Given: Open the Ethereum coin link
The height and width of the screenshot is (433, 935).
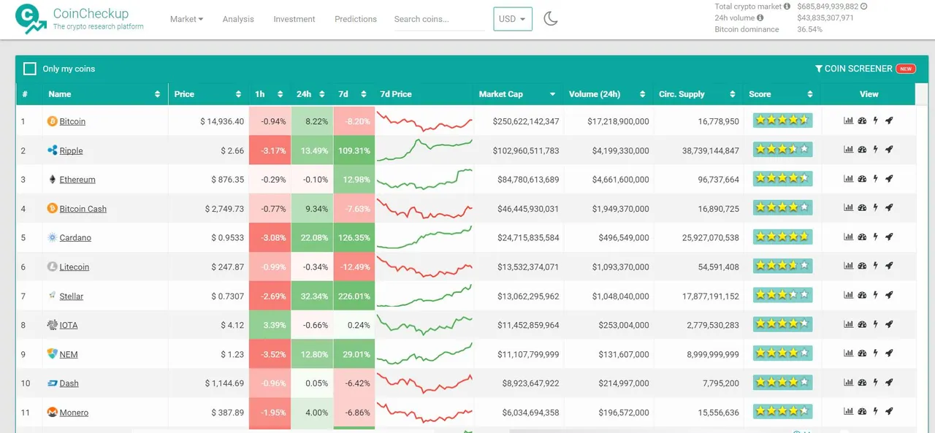Looking at the screenshot, I should point(77,180).
